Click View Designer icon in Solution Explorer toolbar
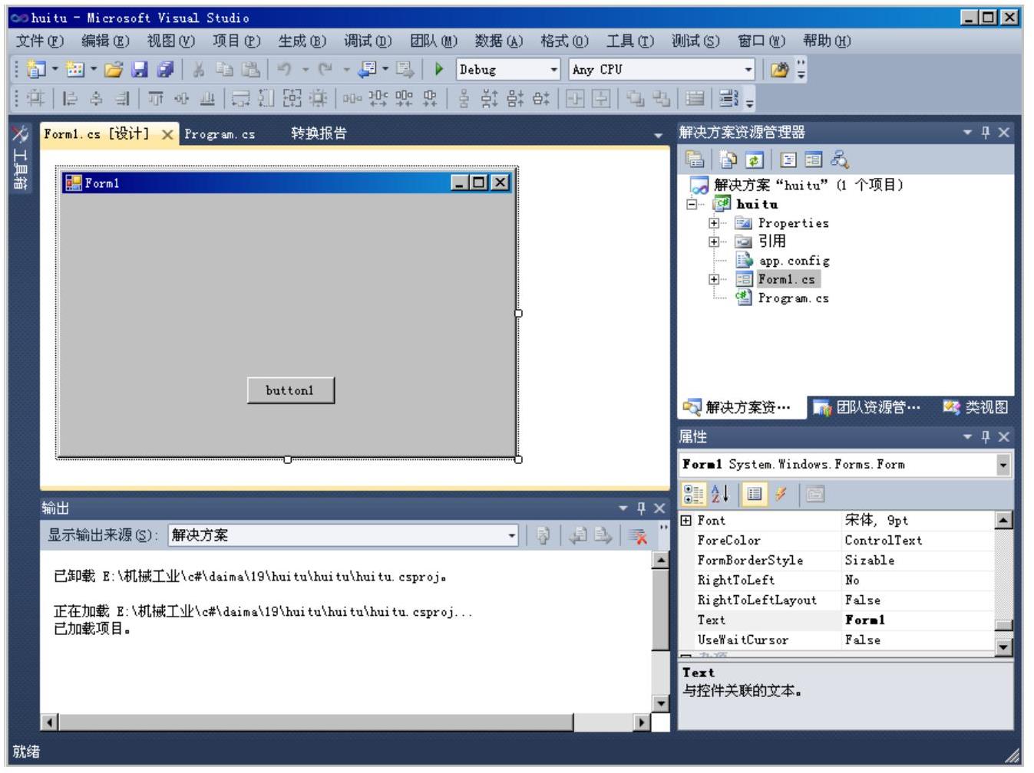This screenshot has width=1034, height=773. tap(814, 160)
